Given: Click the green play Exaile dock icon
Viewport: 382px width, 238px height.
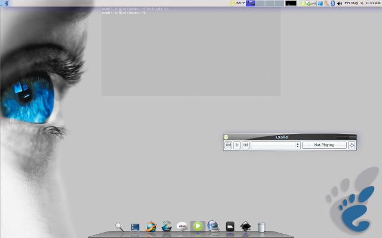Looking at the screenshot, I should pyautogui.click(x=198, y=226).
